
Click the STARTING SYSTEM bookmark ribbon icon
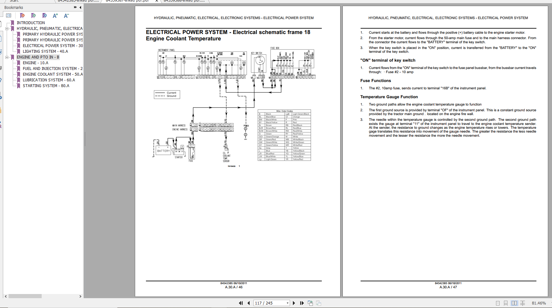pyautogui.click(x=19, y=86)
